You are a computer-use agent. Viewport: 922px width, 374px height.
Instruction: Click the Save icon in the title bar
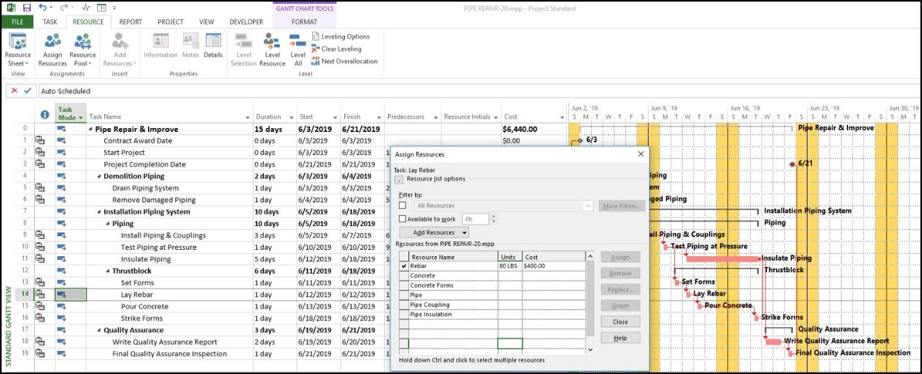27,8
